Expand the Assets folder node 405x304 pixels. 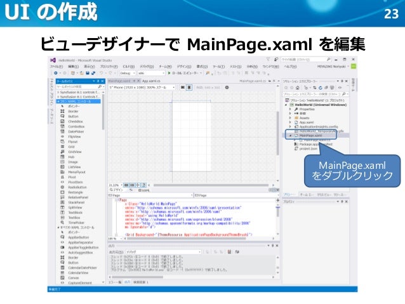[x=290, y=118]
